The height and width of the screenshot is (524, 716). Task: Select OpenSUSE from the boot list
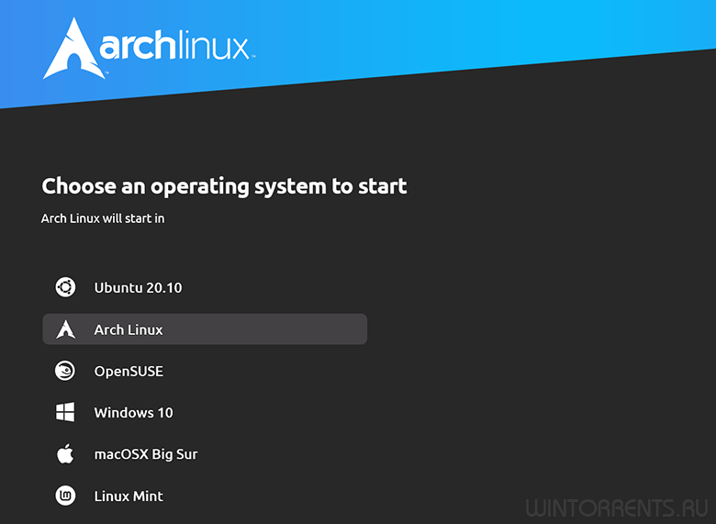pos(129,372)
